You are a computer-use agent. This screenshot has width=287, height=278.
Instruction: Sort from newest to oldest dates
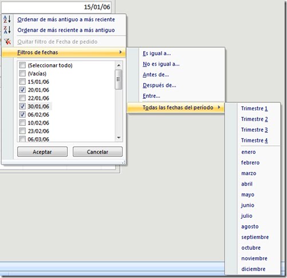pyautogui.click(x=66, y=30)
